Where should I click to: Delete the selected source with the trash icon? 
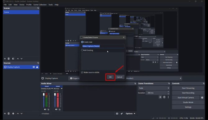[9, 113]
